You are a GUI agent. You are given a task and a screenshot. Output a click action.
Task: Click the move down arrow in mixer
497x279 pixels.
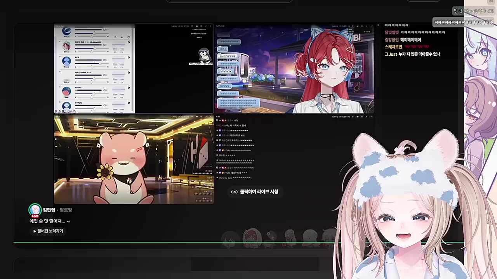pos(122,37)
